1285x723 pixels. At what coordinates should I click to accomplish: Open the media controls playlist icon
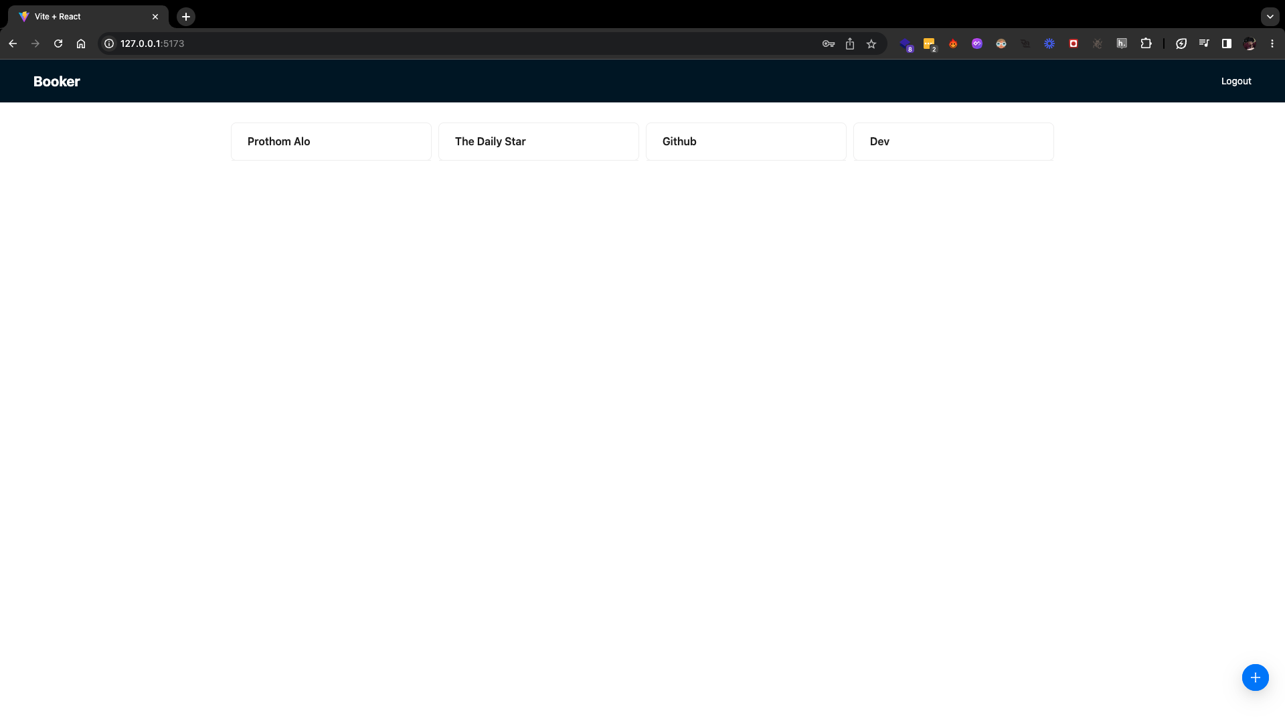click(1204, 44)
